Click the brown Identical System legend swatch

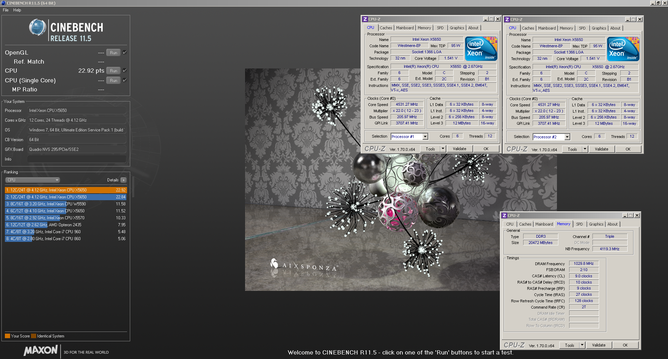[x=33, y=336]
